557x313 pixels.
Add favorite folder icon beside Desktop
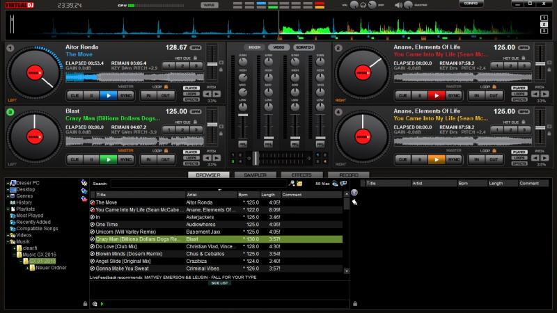point(84,191)
